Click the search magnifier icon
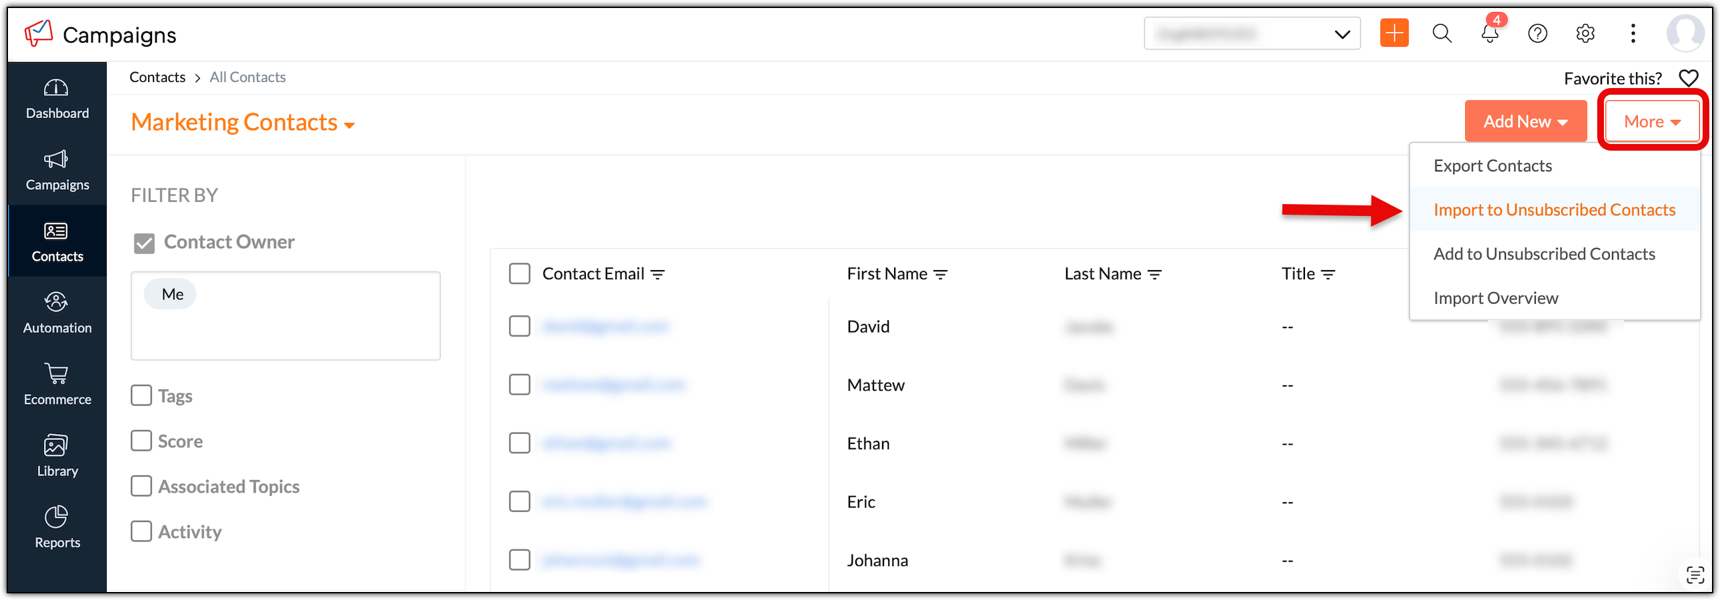This screenshot has height=600, width=1720. 1442,33
